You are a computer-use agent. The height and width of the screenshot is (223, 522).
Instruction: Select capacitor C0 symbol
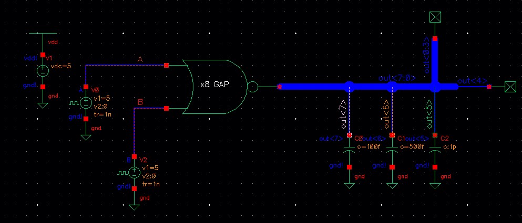[349, 150]
